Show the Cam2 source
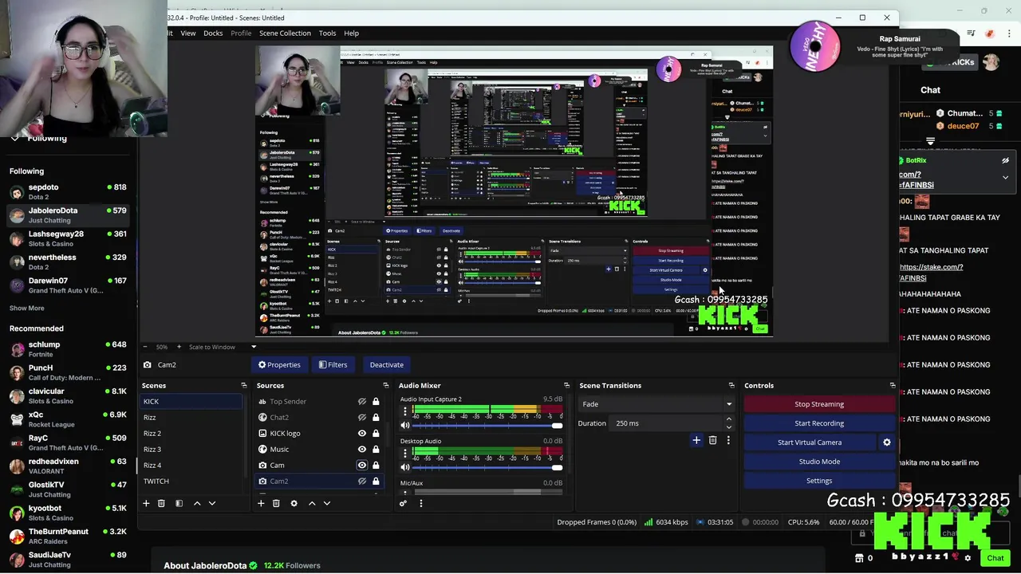The height and width of the screenshot is (574, 1021). click(x=361, y=482)
